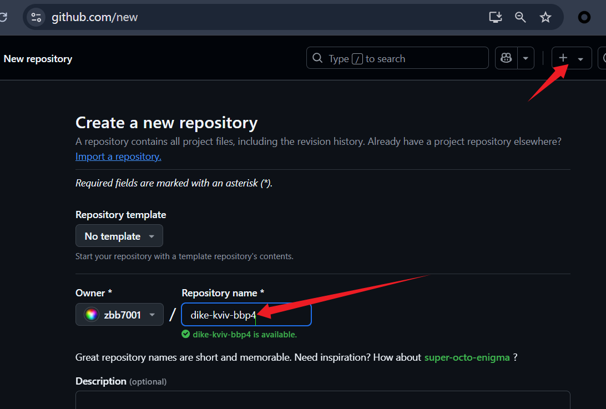Click the 'Required fields are marked' note

click(x=174, y=183)
